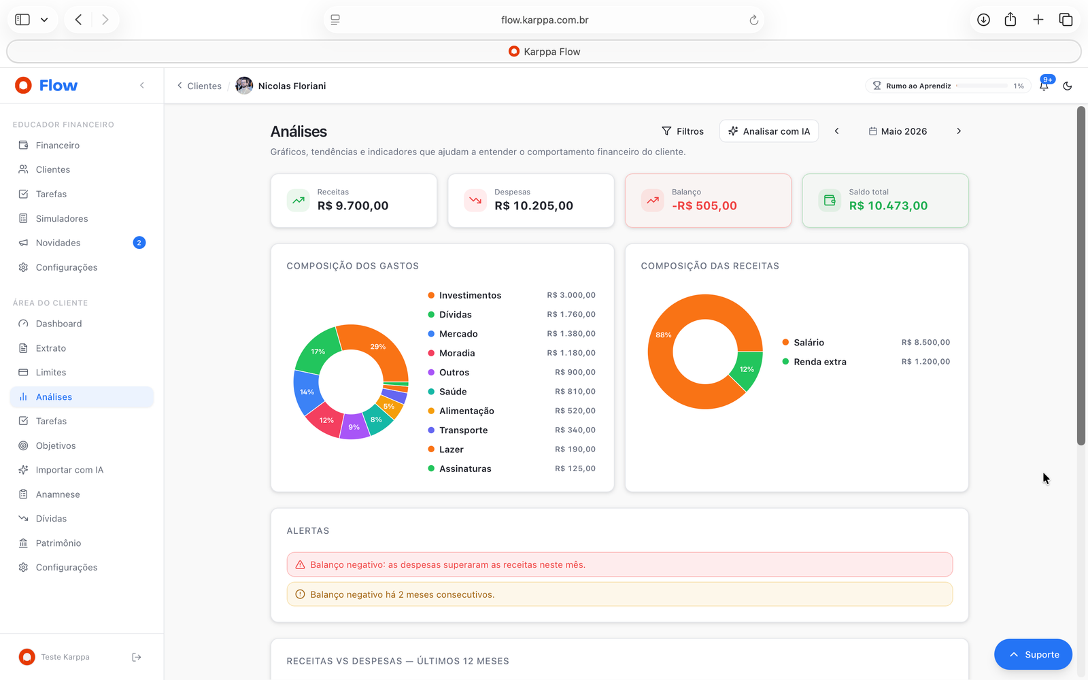The width and height of the screenshot is (1088, 680).
Task: Collapse the sidebar with the chevron
Action: tap(142, 86)
